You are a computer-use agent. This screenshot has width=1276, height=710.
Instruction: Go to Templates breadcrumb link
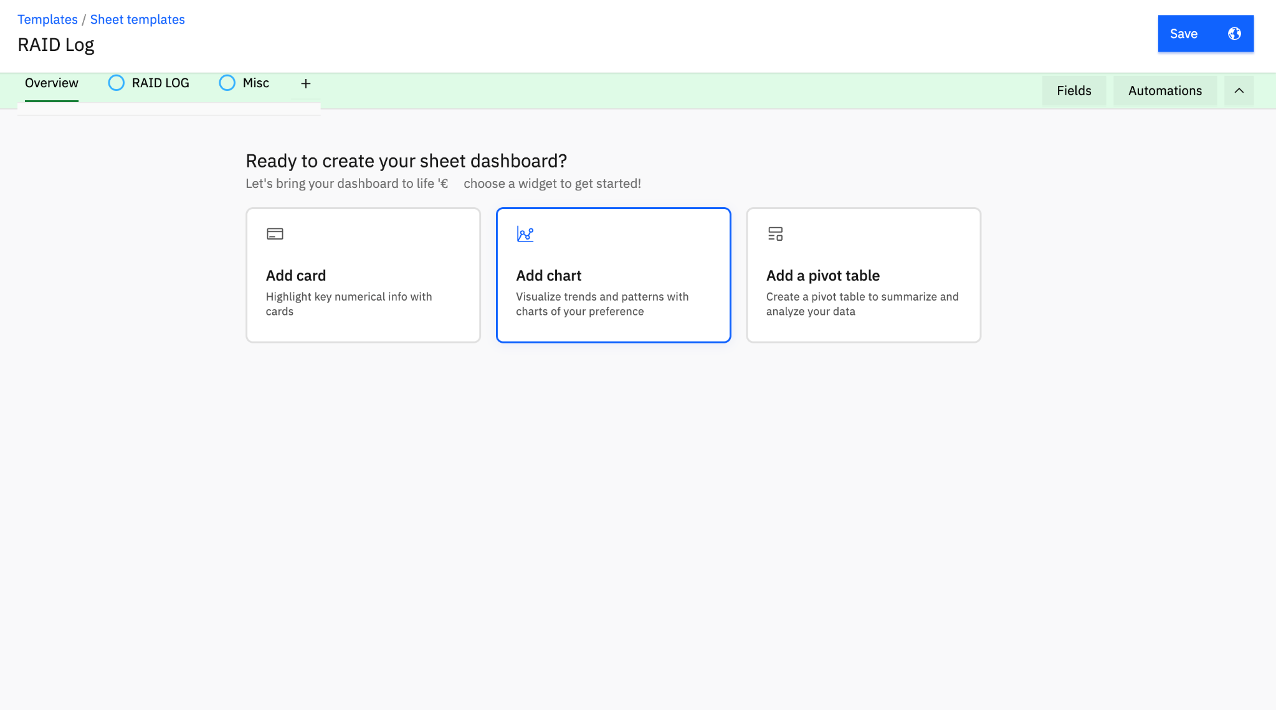[47, 19]
